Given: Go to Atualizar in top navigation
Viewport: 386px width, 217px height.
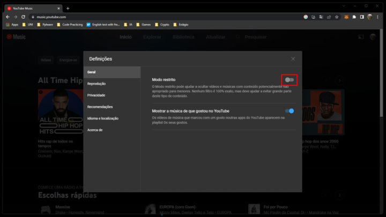Looking at the screenshot, I should (216, 37).
